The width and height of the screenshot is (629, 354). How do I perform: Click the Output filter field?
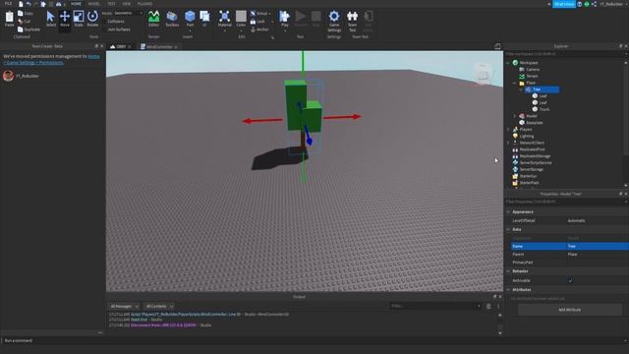[x=434, y=306]
